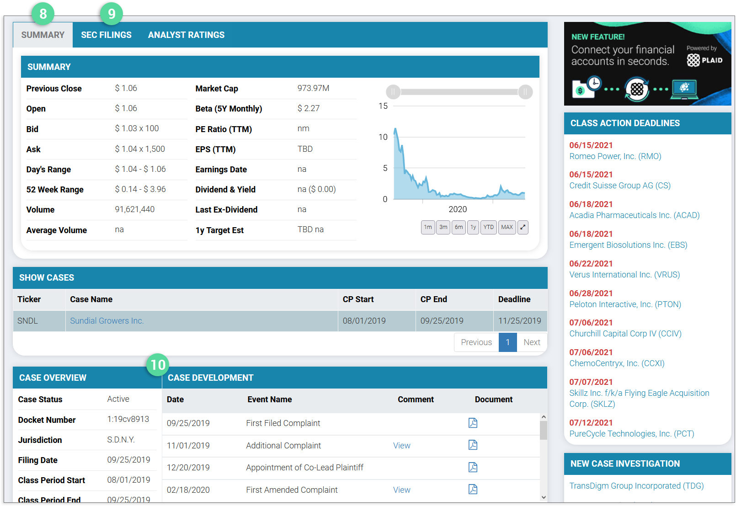The image size is (736, 506).
Task: Click the Plaid logo in the banner
Action: coord(704,60)
